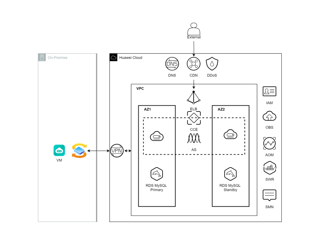Click the "VPC" label
The image size is (320, 245).
tap(140, 88)
